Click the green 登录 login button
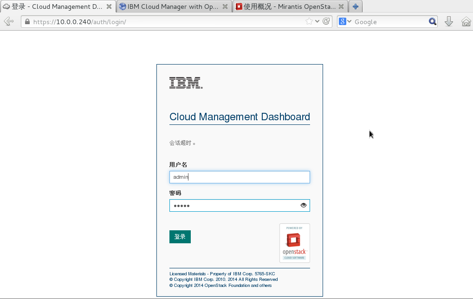473x299 pixels. [x=180, y=237]
